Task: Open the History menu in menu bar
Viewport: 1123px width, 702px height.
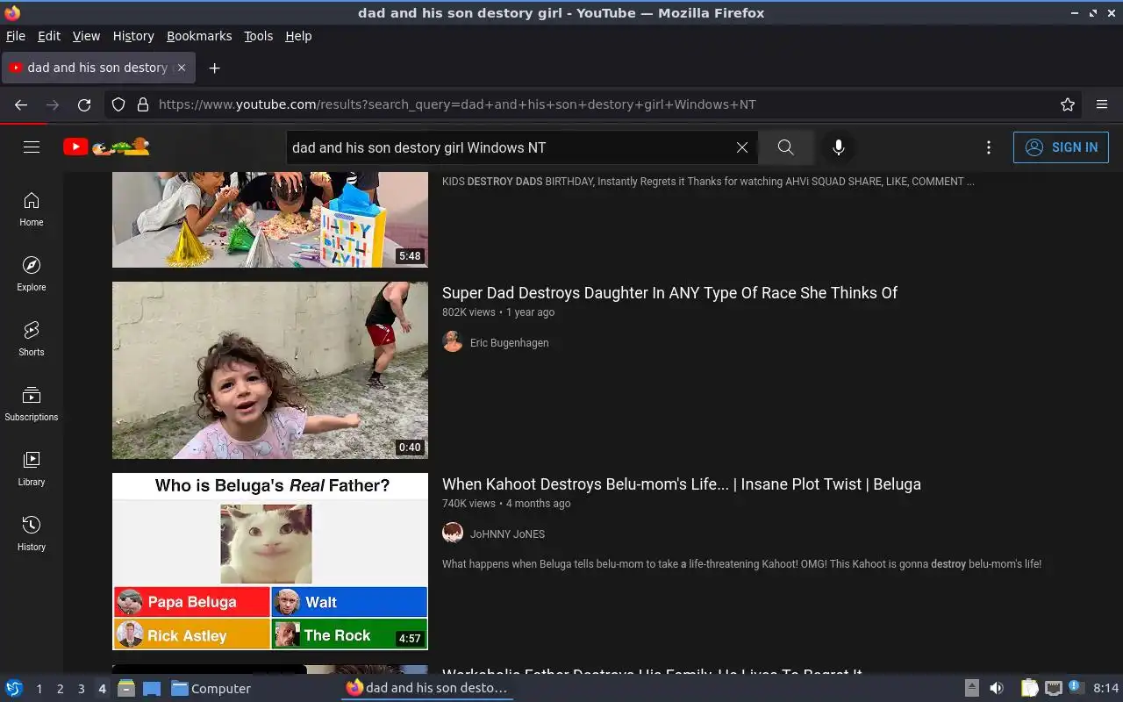Action: click(133, 36)
